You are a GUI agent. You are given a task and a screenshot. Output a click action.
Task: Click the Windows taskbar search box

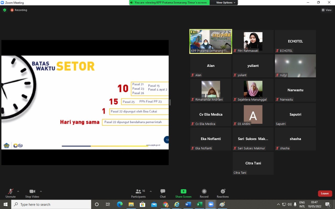(x=51, y=204)
